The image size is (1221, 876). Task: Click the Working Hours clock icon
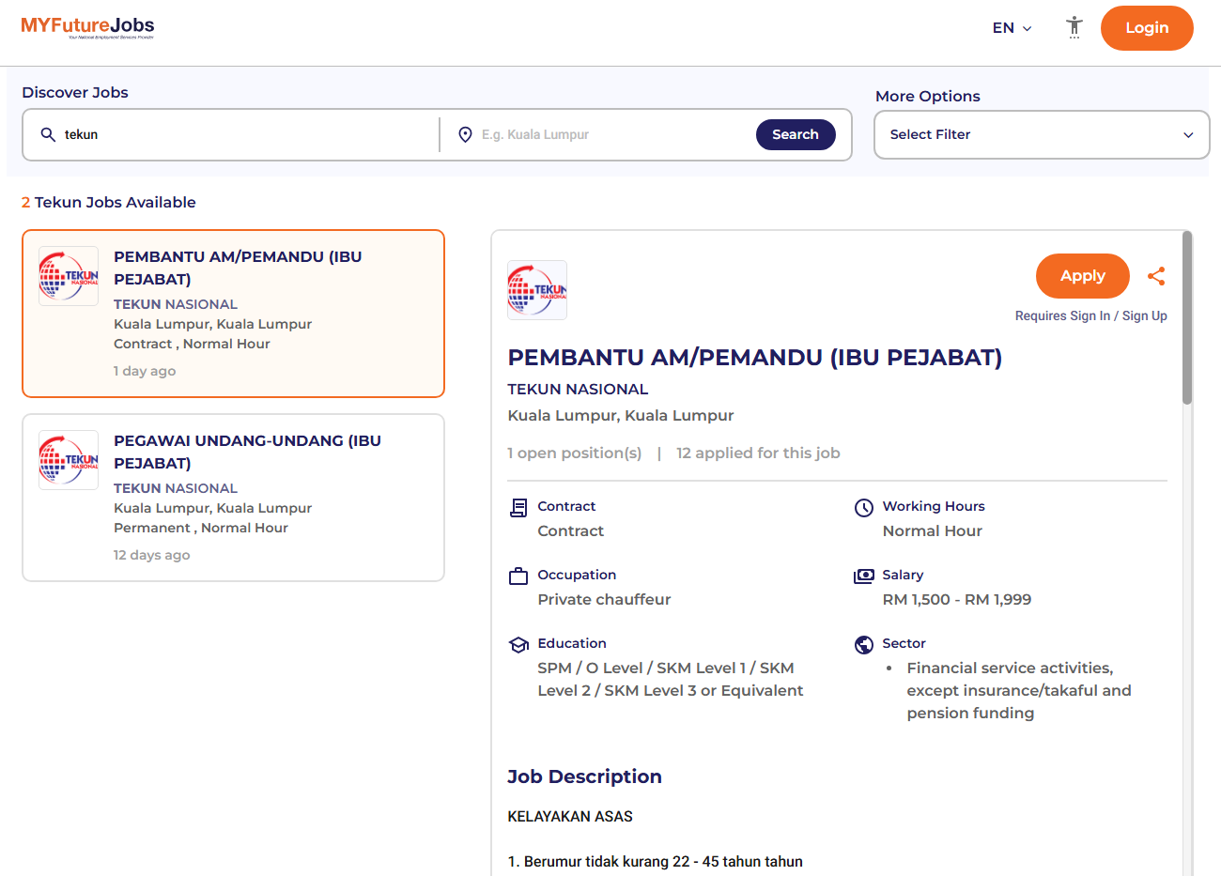pos(864,508)
